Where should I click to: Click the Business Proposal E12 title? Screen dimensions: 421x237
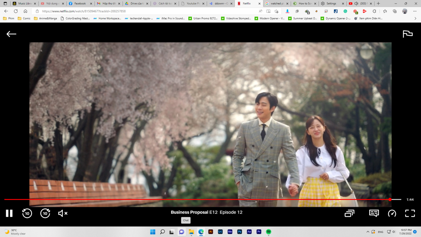click(x=207, y=212)
